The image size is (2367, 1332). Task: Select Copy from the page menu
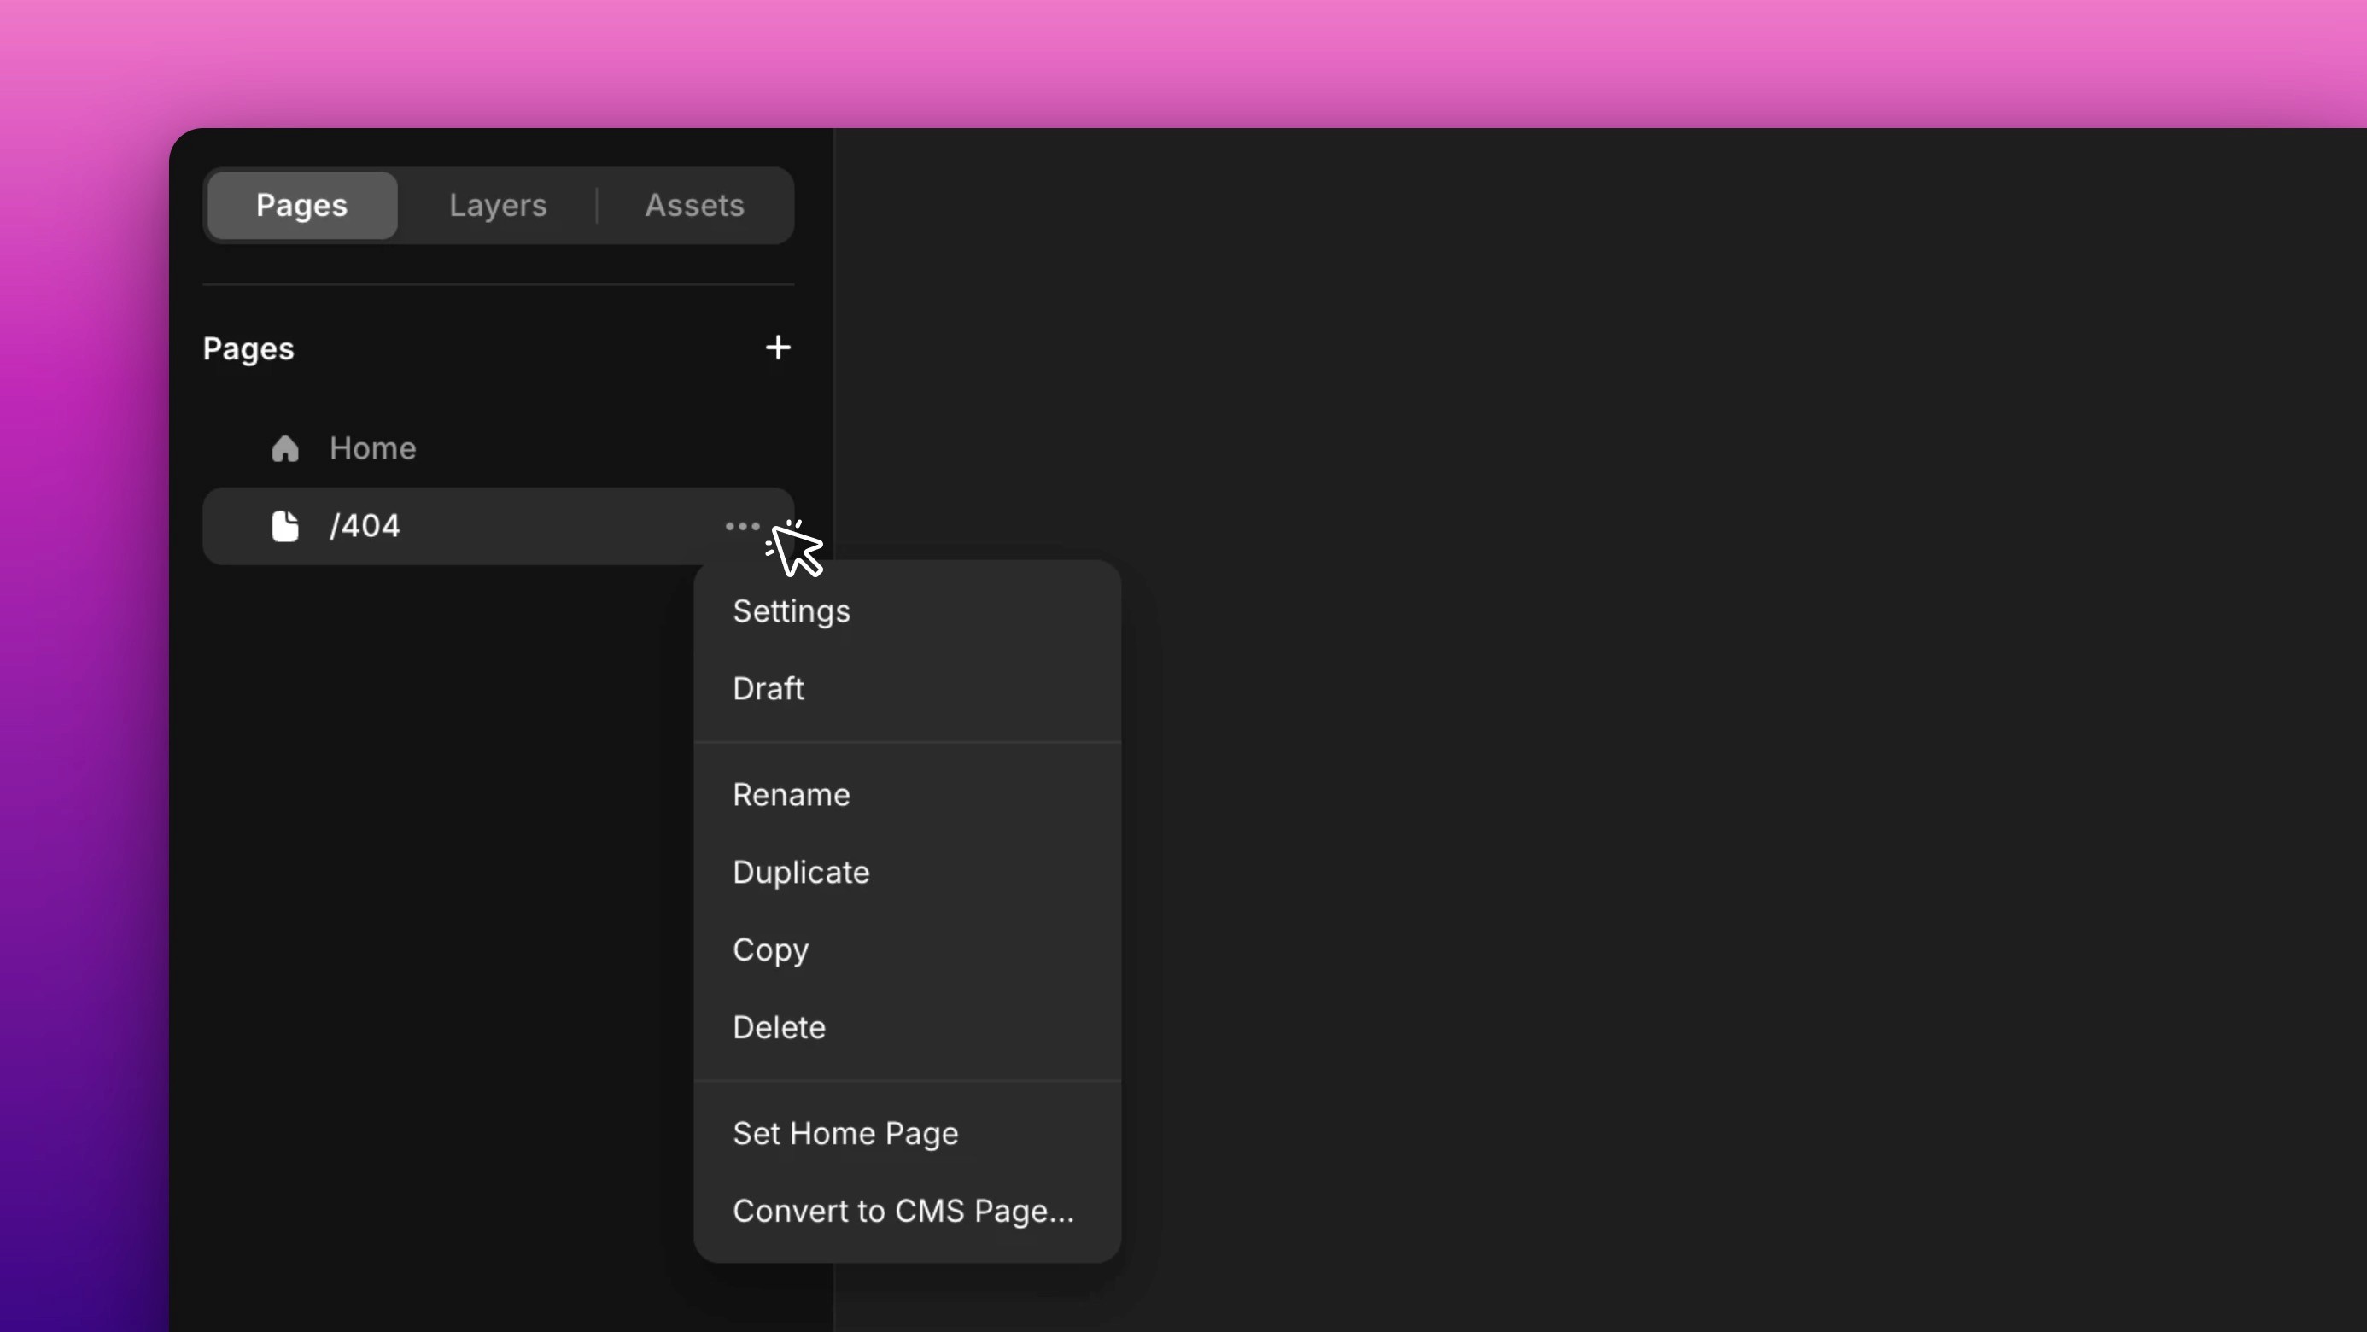click(770, 949)
